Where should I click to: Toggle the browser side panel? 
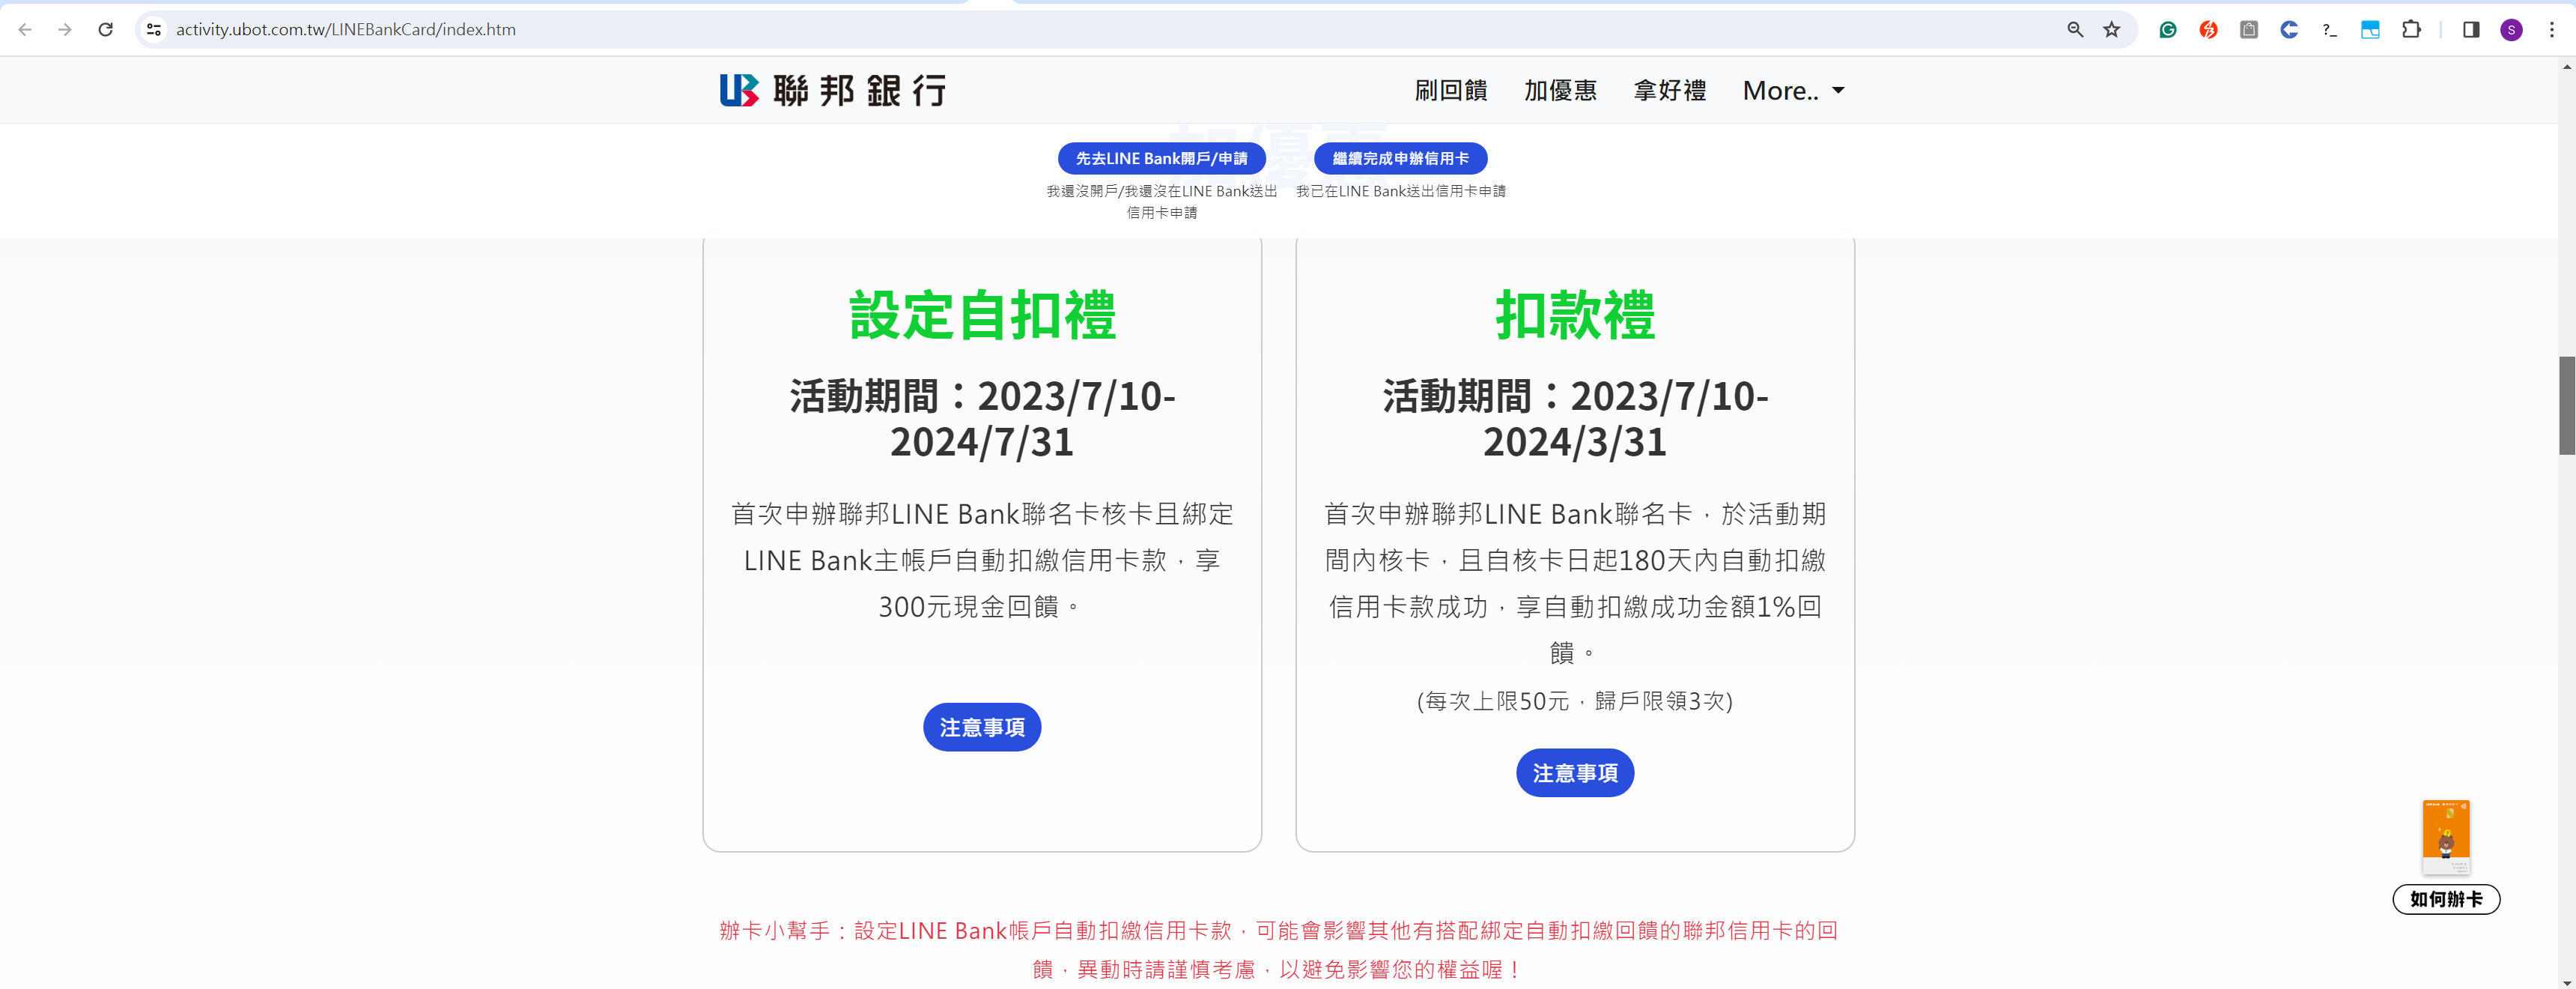pos(2471,30)
